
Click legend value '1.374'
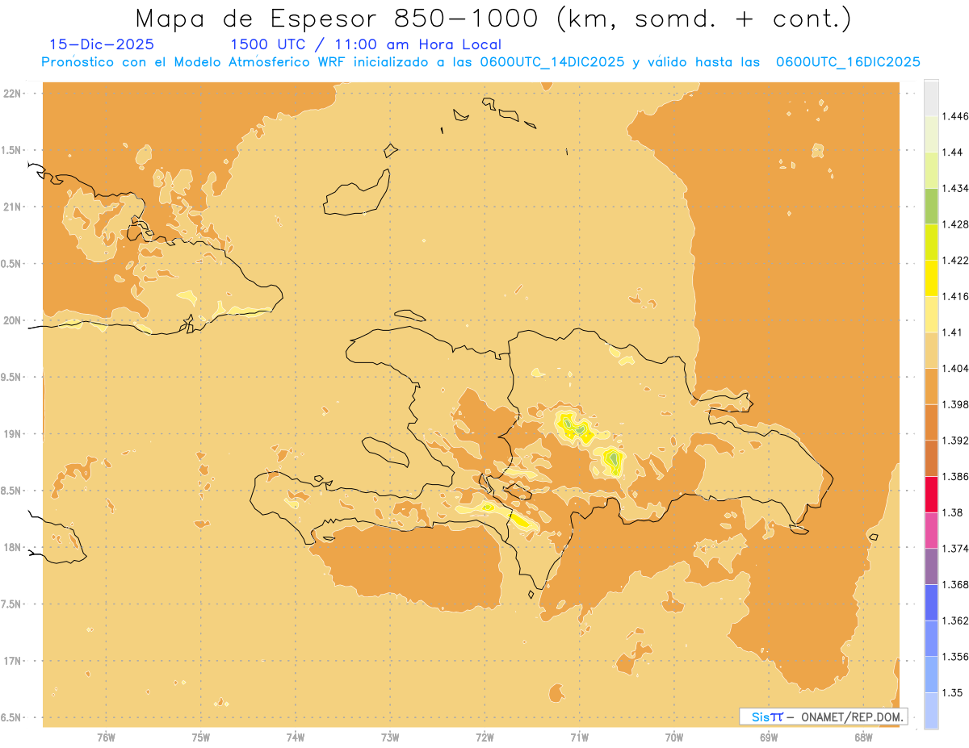point(955,549)
